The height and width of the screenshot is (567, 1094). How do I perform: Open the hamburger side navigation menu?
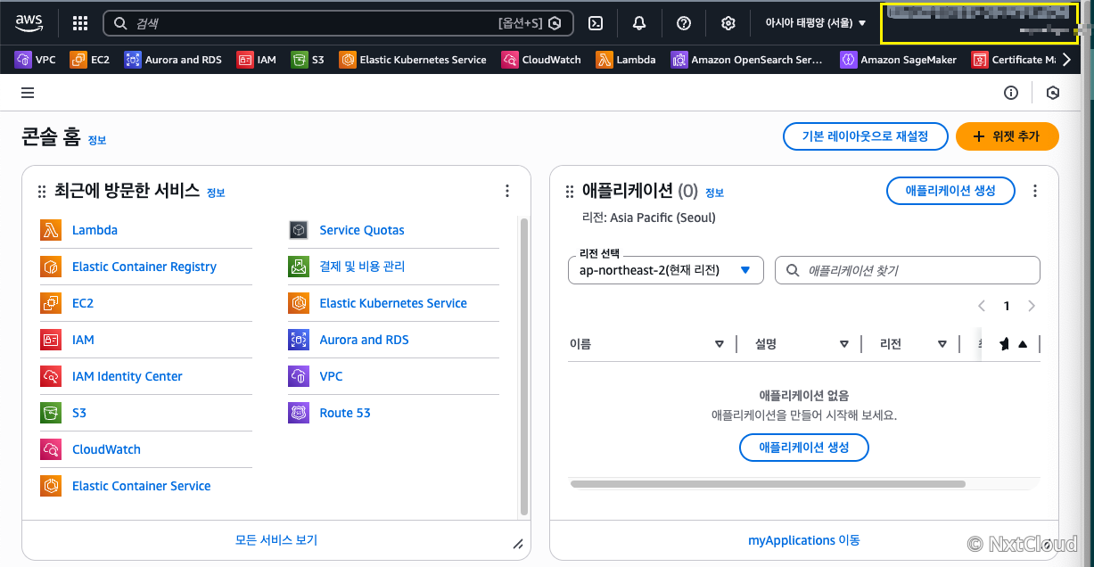pyautogui.click(x=28, y=93)
